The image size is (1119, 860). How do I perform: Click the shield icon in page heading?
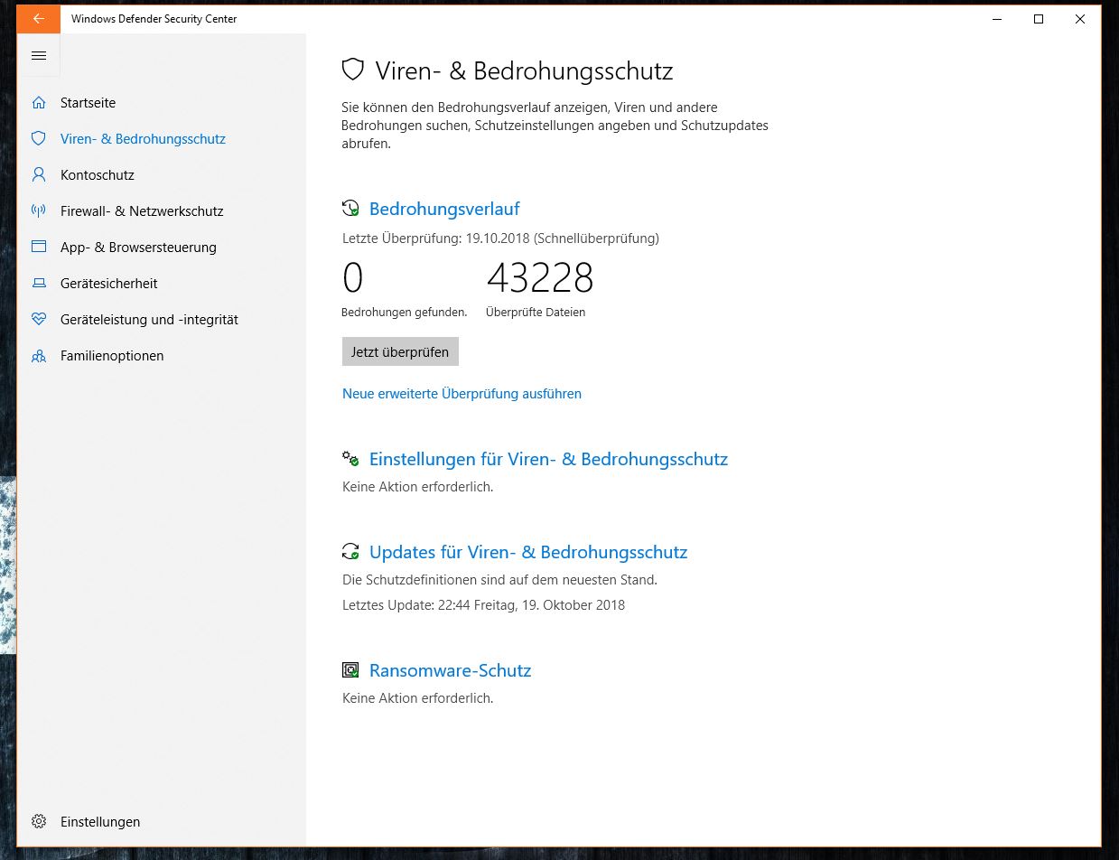pyautogui.click(x=352, y=70)
